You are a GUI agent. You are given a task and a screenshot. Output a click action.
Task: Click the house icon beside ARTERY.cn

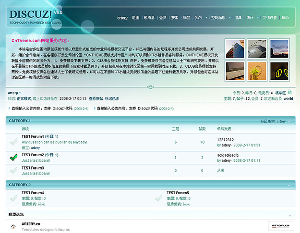[x=13, y=226]
